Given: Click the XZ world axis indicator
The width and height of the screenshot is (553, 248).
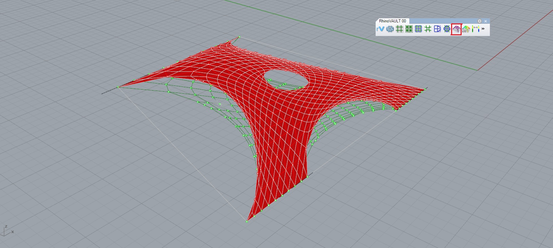Looking at the screenshot, I should coord(7,231).
